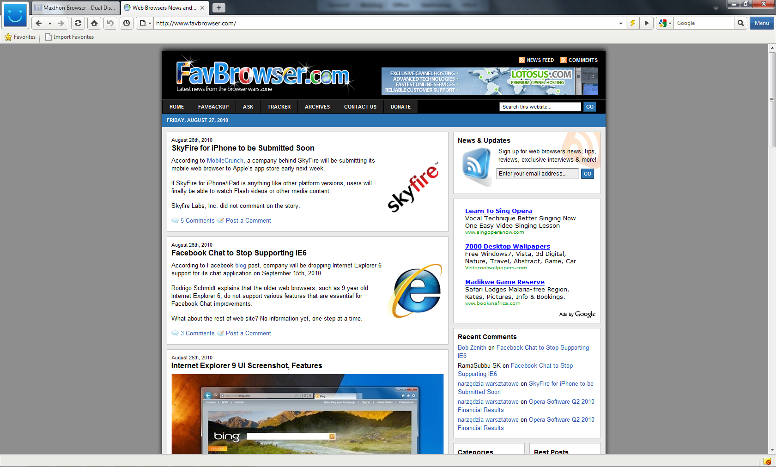Click the page vertical scrollbar thumb
Screen dimensions: 776x467
772,99
